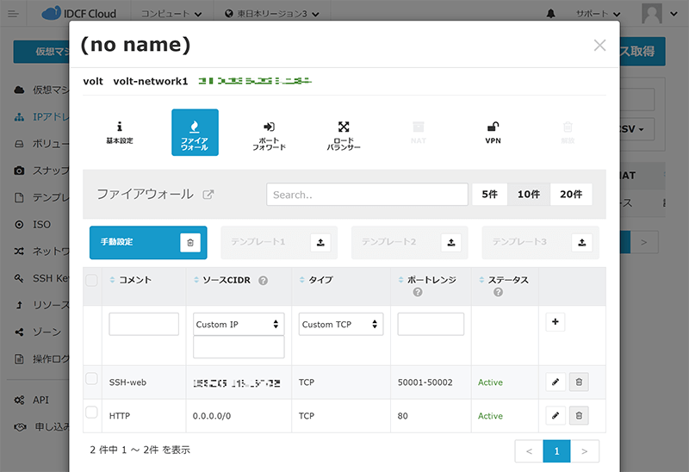The height and width of the screenshot is (472, 689).
Task: Open the Custom TCP type dropdown
Action: (341, 325)
